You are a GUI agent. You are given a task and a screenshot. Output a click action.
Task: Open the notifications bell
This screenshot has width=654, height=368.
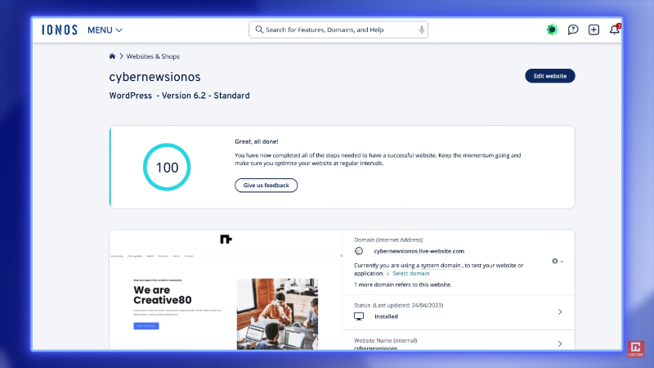tap(615, 30)
